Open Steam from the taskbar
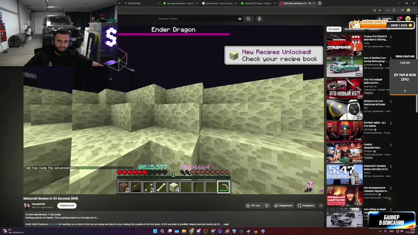The width and height of the screenshot is (418, 235). 249,231
